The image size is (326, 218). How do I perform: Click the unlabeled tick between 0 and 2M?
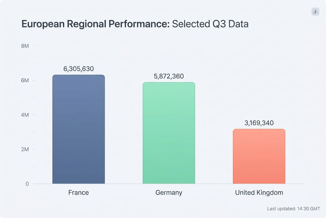(34, 167)
